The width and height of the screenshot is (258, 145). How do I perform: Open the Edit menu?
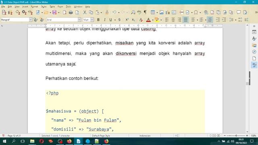(10, 7)
